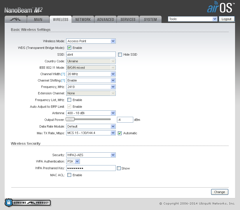Toggle Auto Adjust to EIRP Limit checkbox

(x=69, y=107)
